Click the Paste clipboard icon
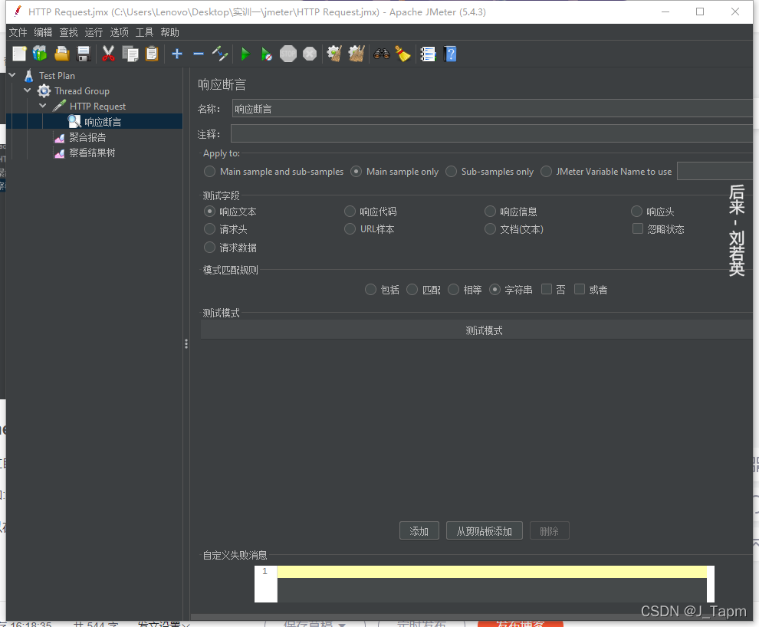 (x=152, y=54)
